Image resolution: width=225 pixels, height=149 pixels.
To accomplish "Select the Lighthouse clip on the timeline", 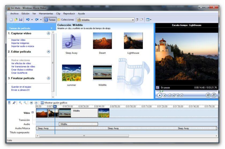I will point(53,113).
